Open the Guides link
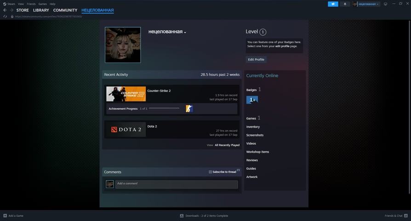 click(251, 169)
